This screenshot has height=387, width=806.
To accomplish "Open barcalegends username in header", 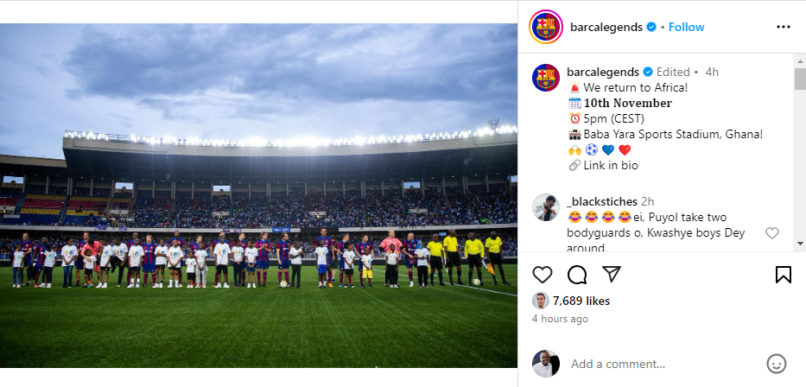I will pyautogui.click(x=606, y=28).
